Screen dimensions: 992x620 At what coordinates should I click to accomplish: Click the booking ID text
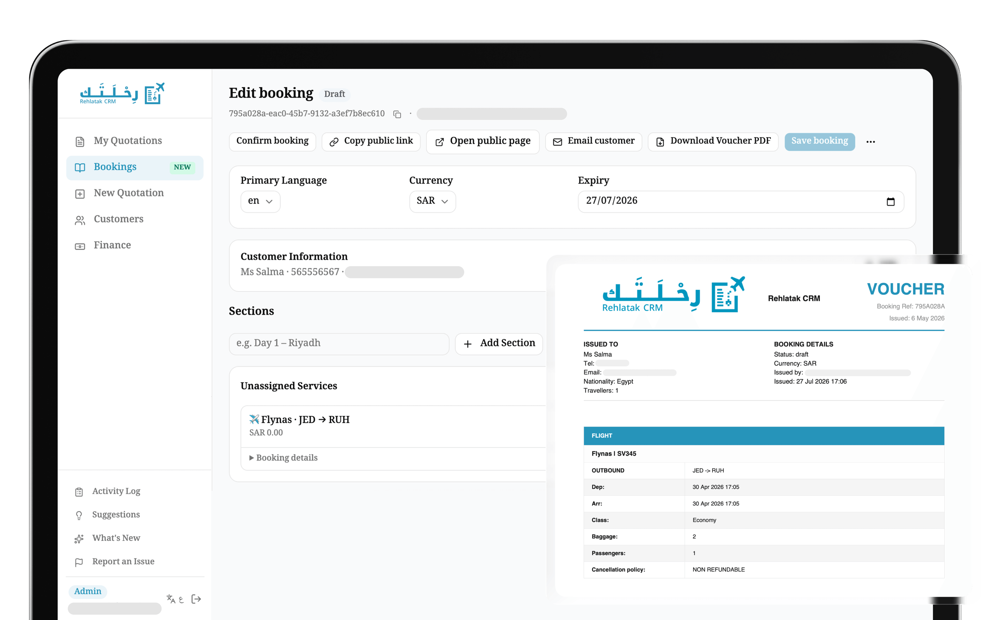[x=307, y=114]
